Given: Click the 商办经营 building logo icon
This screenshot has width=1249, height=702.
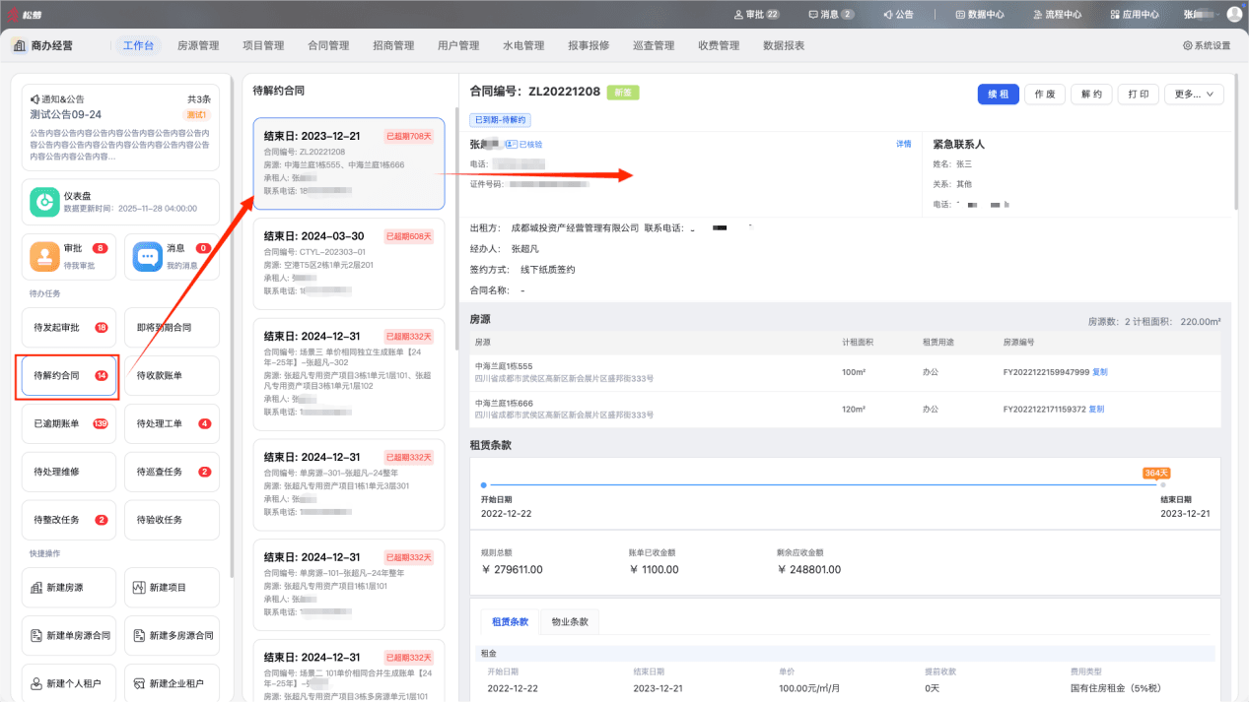Looking at the screenshot, I should point(19,45).
